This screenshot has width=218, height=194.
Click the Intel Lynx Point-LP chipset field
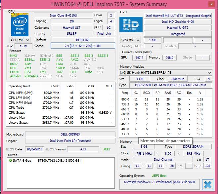click(70, 141)
